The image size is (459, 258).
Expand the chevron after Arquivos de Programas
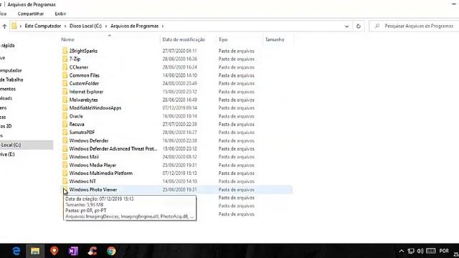click(163, 26)
